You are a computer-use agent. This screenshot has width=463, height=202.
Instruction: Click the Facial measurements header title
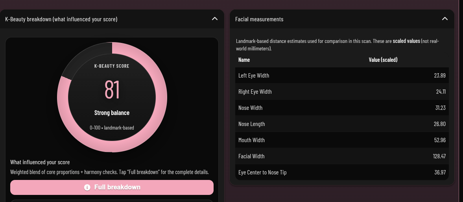[259, 19]
